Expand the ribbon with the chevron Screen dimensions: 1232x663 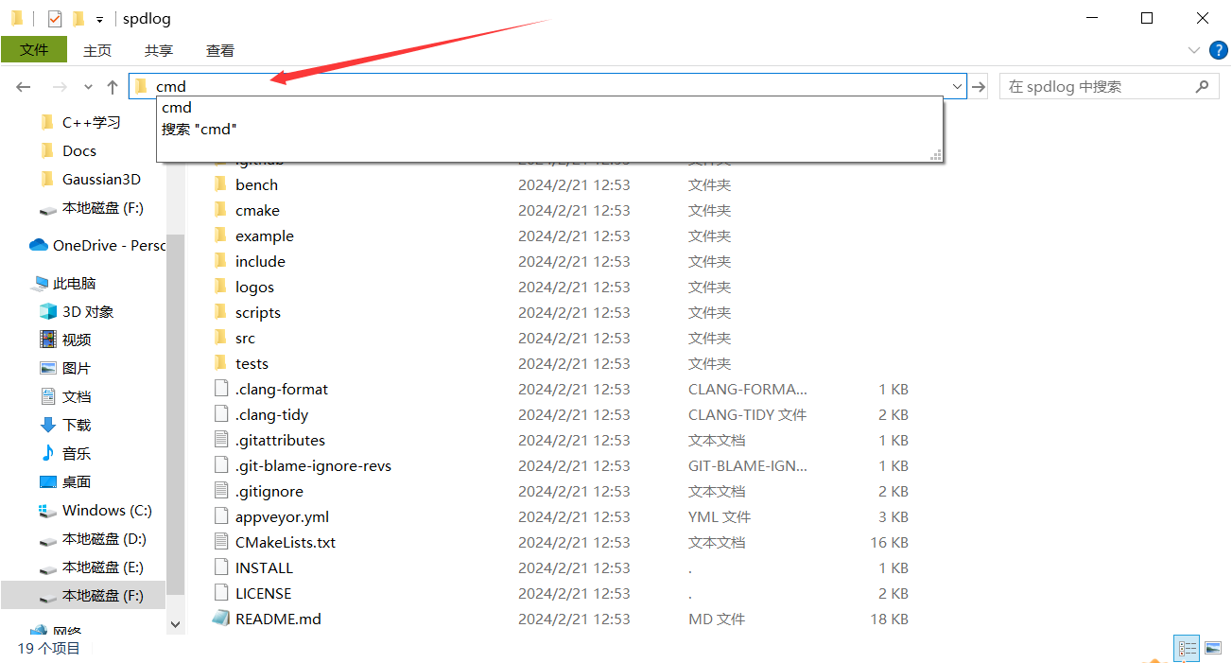point(1193,50)
